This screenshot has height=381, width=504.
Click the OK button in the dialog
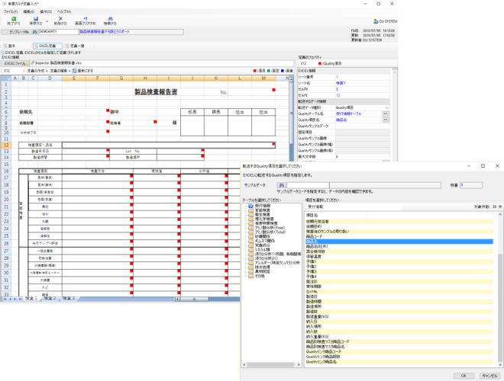tap(464, 376)
